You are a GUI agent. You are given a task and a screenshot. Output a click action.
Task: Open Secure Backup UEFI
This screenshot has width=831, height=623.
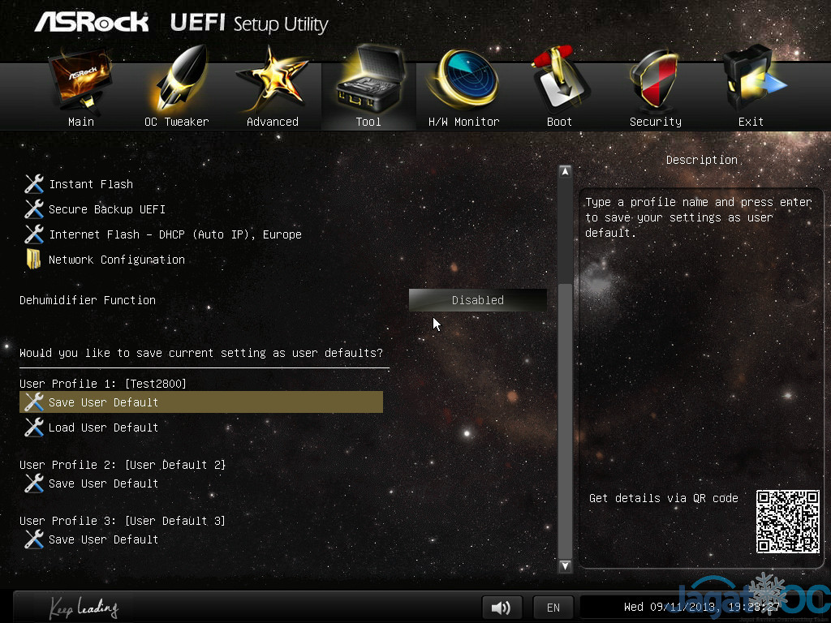pos(106,209)
